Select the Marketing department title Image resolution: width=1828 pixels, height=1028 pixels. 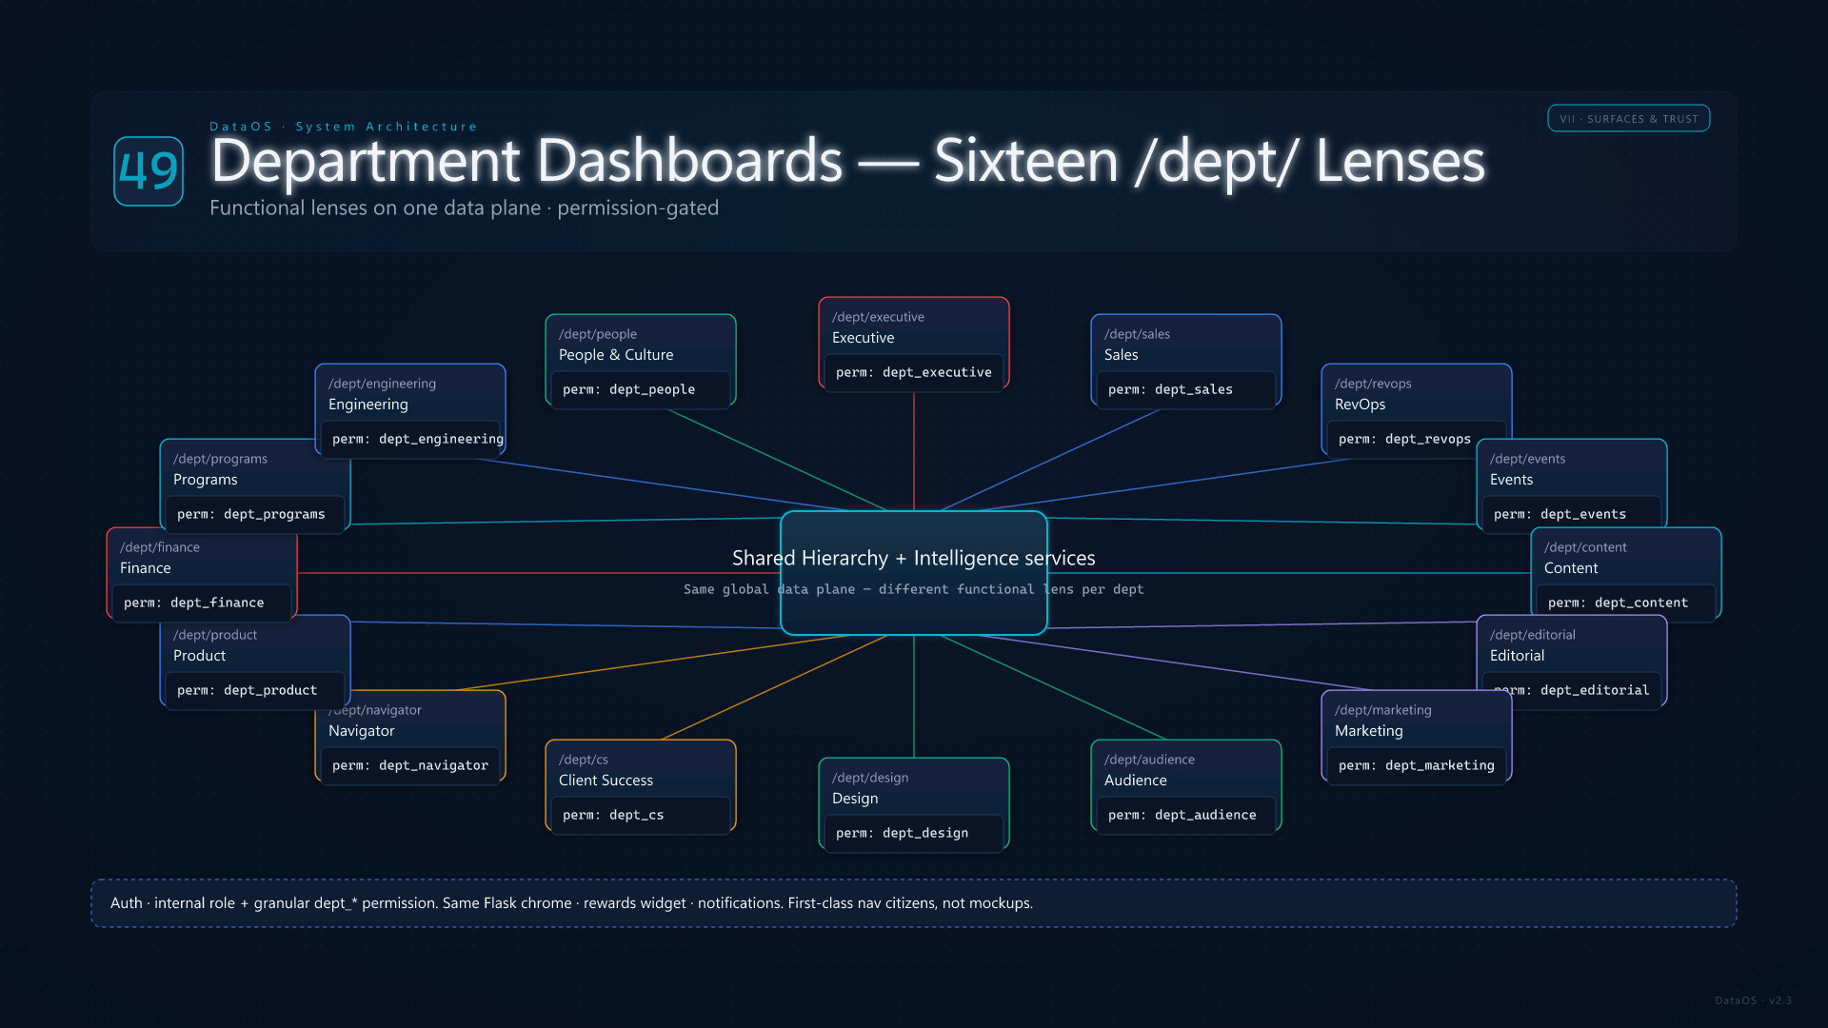(1368, 731)
